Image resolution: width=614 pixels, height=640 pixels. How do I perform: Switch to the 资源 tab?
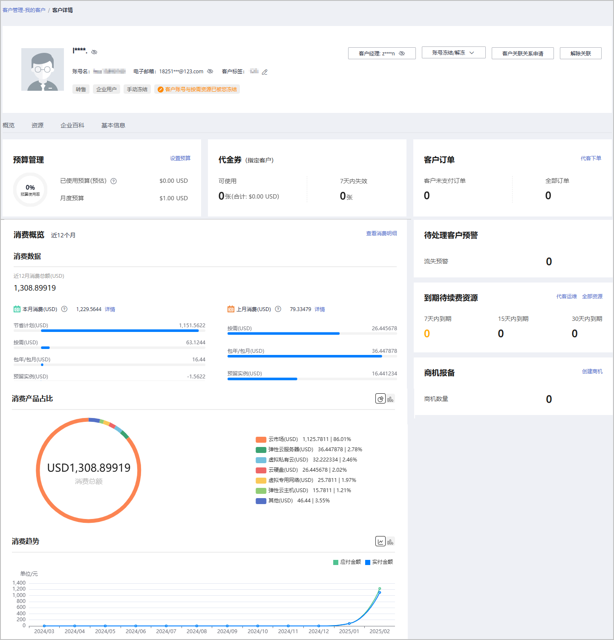[37, 125]
